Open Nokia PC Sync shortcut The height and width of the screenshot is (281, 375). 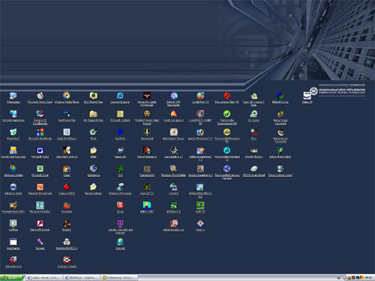pos(280,96)
